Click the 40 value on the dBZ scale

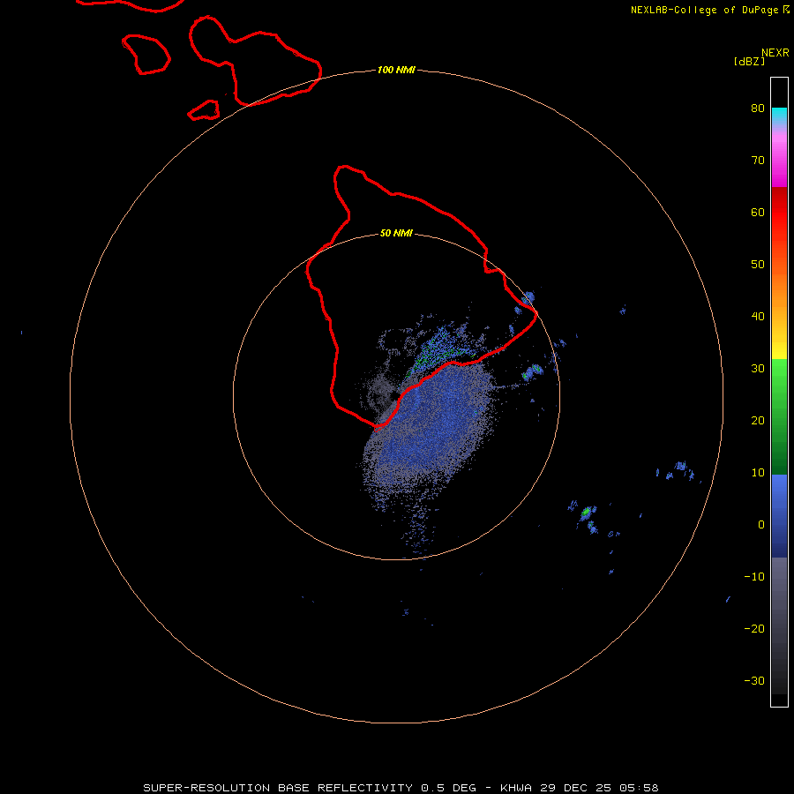tap(758, 317)
